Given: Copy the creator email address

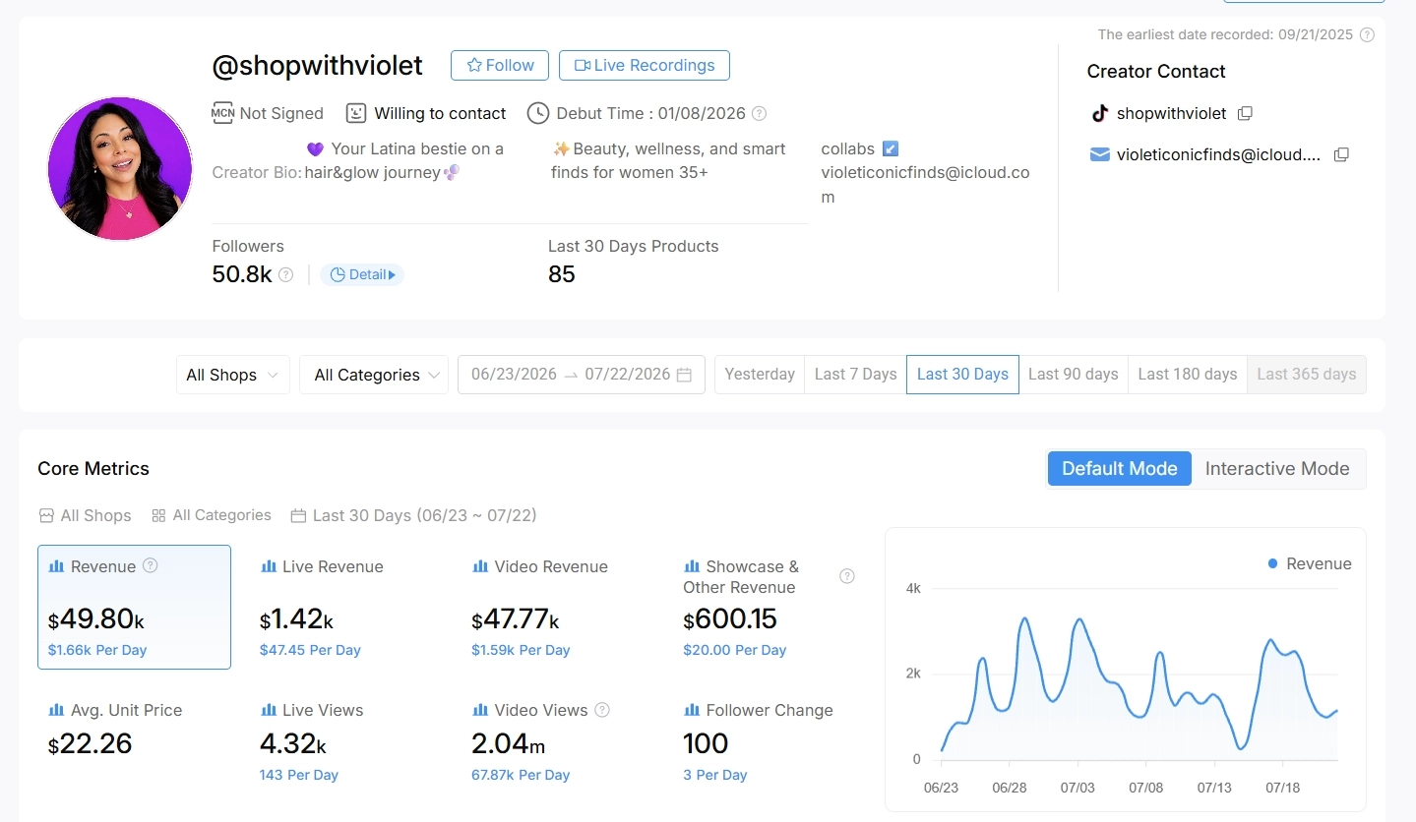Looking at the screenshot, I should [x=1341, y=154].
